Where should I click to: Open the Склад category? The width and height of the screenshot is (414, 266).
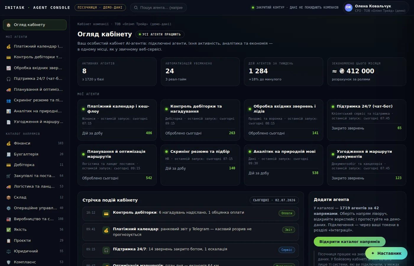click(x=35, y=197)
